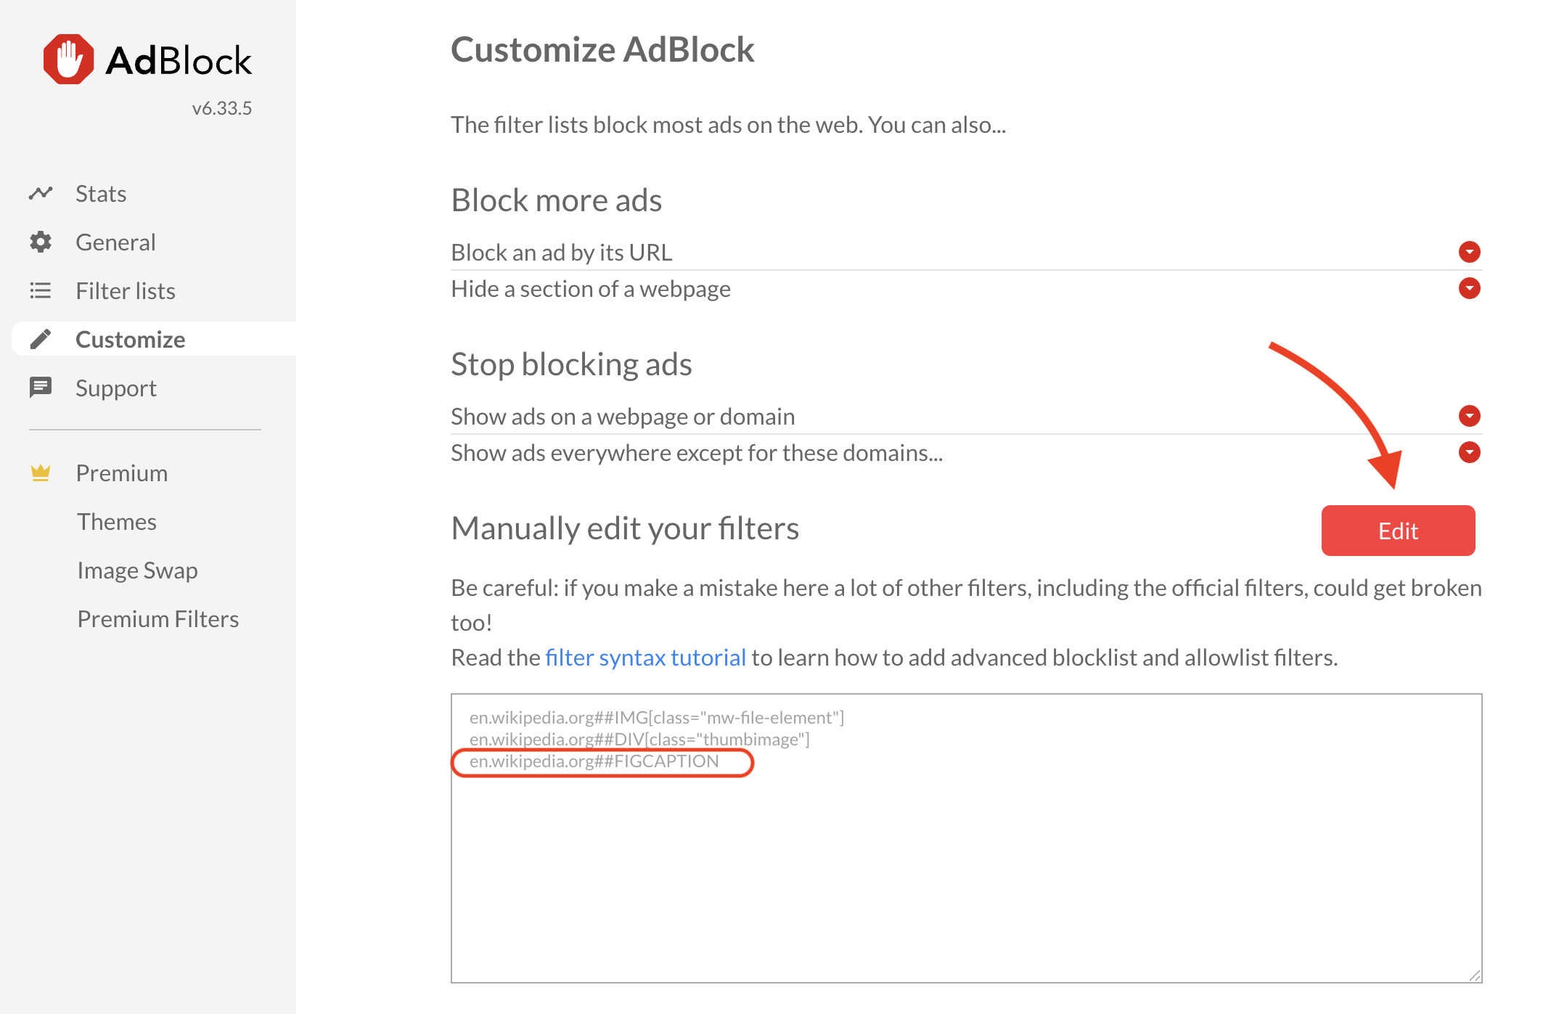The width and height of the screenshot is (1551, 1014).
Task: Click the General gear icon
Action: pos(41,242)
